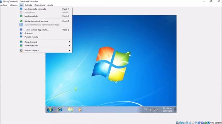
Task: Toggle the Pantalla remota option
Action: (x=45, y=37)
